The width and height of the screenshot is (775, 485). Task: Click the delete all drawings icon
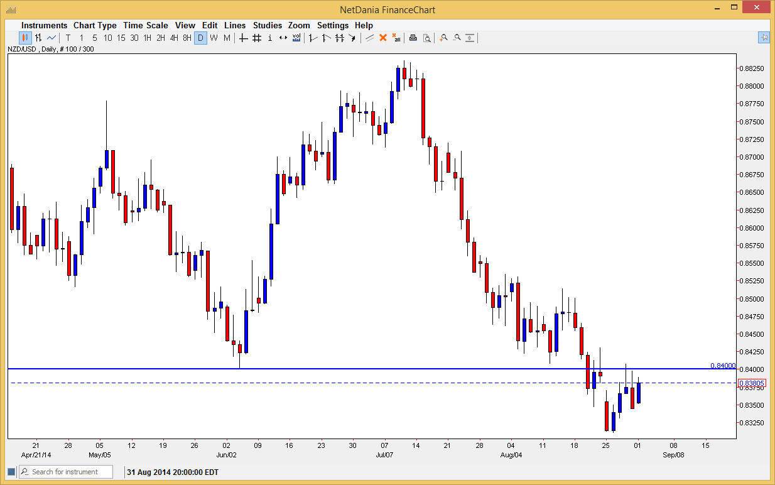[x=396, y=38]
